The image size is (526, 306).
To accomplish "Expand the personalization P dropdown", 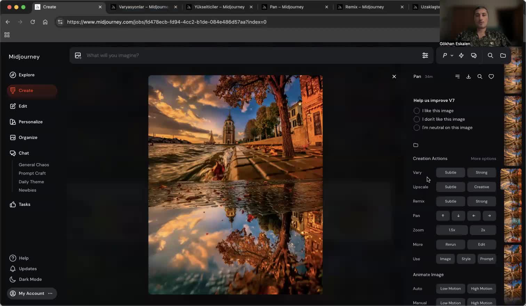I will (x=448, y=55).
